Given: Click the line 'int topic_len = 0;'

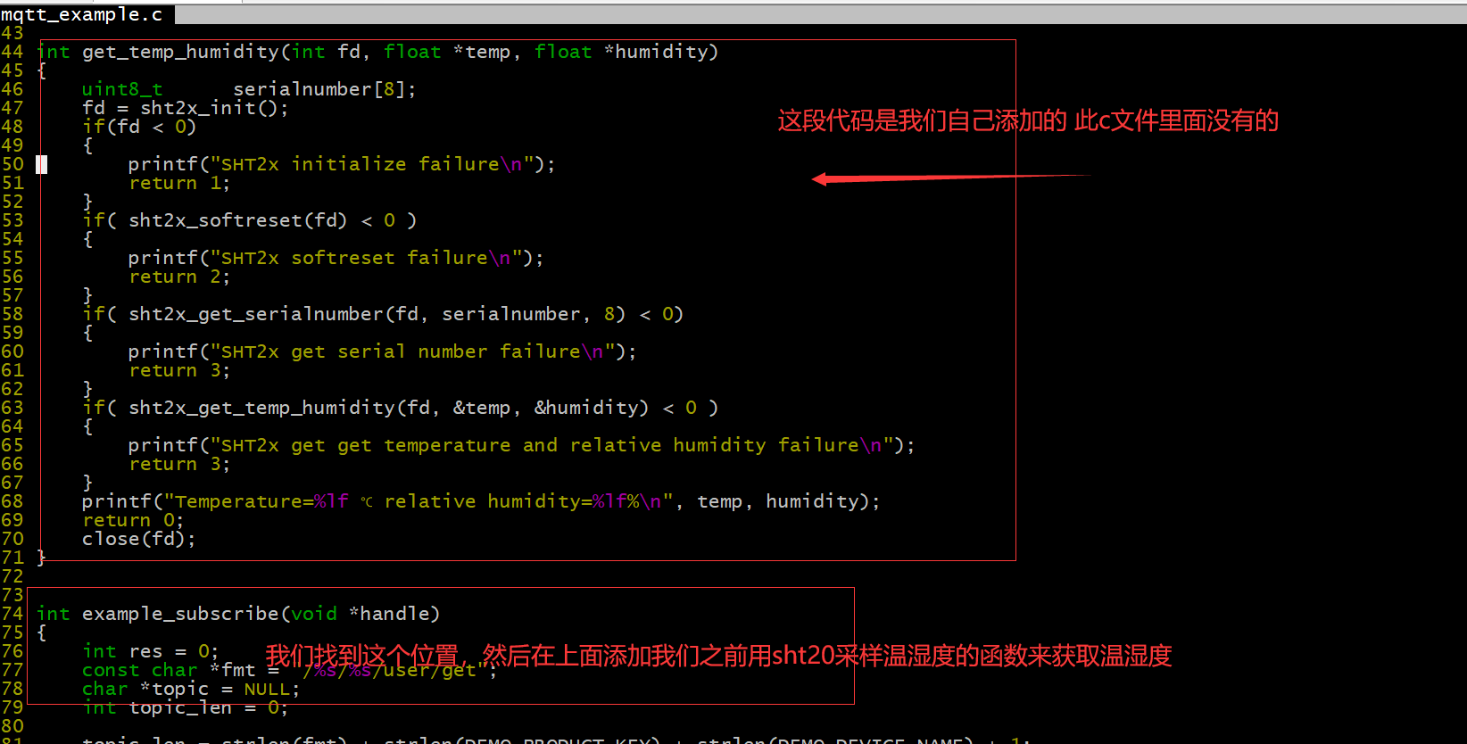Looking at the screenshot, I should point(185,707).
